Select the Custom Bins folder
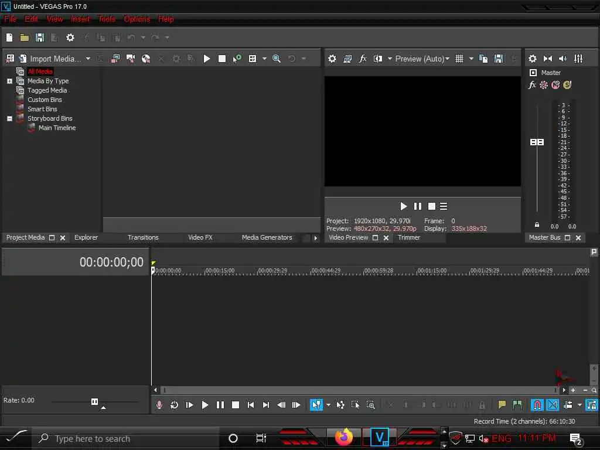 click(45, 100)
